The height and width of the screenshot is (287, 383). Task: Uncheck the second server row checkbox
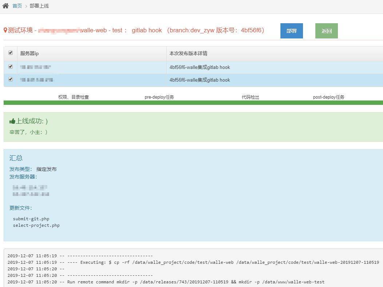click(11, 79)
